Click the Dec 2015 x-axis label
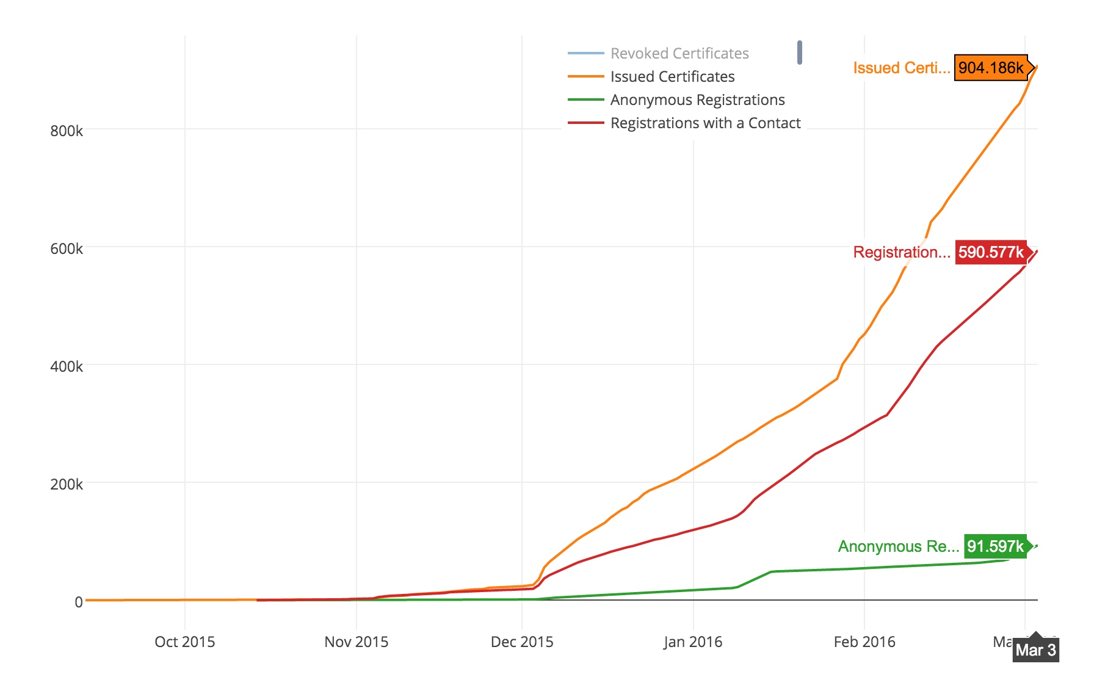 click(x=522, y=642)
